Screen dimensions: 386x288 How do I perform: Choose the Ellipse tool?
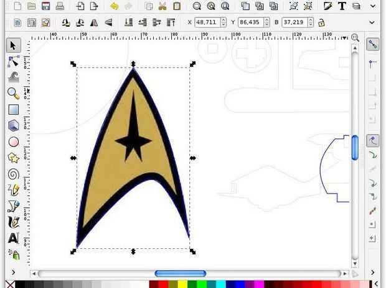(x=13, y=142)
